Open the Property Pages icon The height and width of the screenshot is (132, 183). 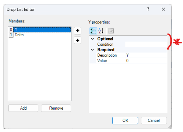111,31
